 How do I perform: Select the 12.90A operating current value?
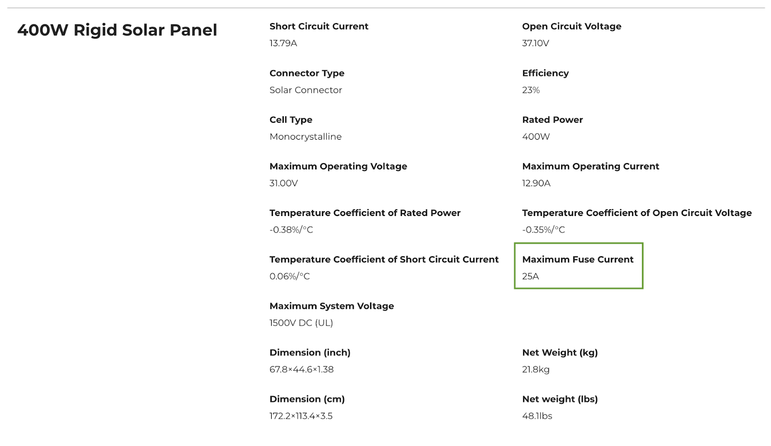click(x=536, y=183)
